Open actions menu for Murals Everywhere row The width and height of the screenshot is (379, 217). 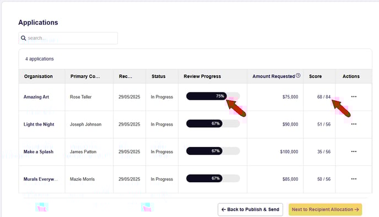(x=354, y=179)
